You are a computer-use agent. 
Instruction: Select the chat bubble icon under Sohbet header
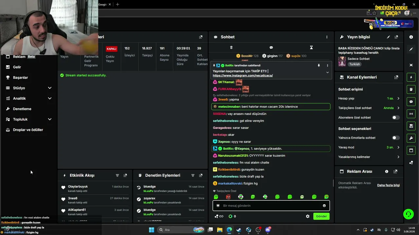pos(271,48)
